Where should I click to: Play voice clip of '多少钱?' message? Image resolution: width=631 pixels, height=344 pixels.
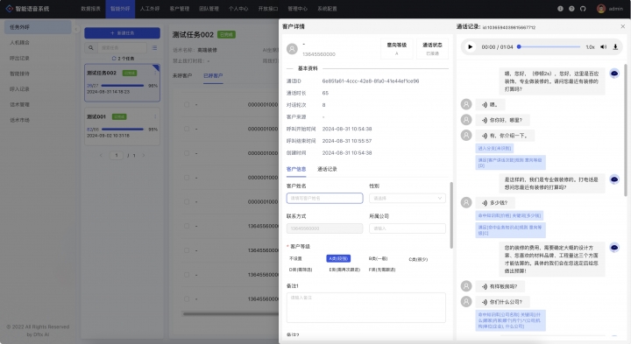click(485, 203)
